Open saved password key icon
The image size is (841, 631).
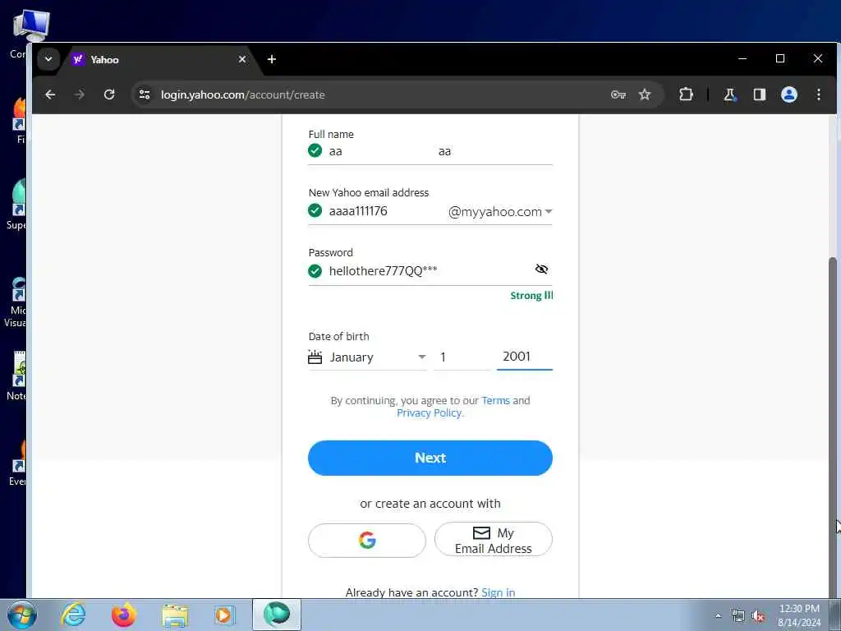coord(618,94)
